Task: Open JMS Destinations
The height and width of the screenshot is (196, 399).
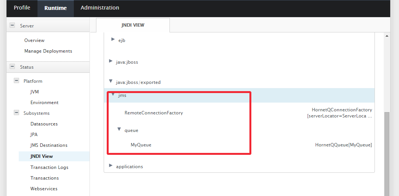Action: tap(49, 145)
